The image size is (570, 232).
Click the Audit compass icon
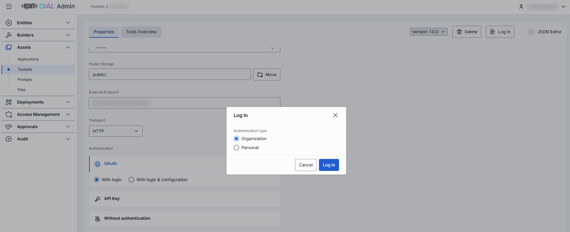point(9,139)
